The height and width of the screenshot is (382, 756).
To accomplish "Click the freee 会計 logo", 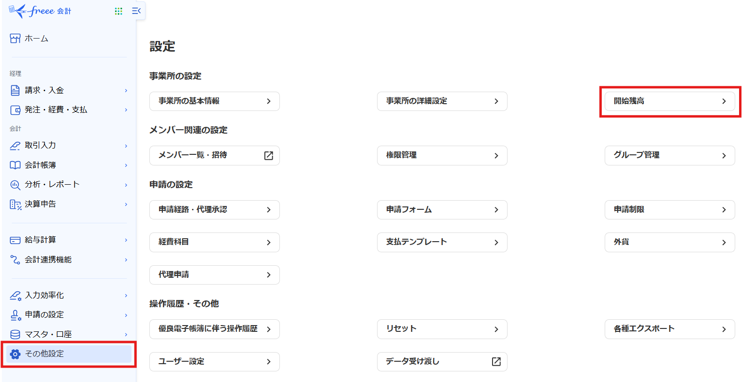I will point(41,11).
